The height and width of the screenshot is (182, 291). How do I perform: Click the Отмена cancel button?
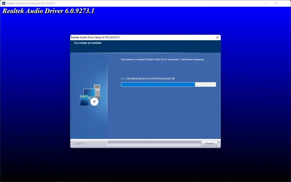209,144
